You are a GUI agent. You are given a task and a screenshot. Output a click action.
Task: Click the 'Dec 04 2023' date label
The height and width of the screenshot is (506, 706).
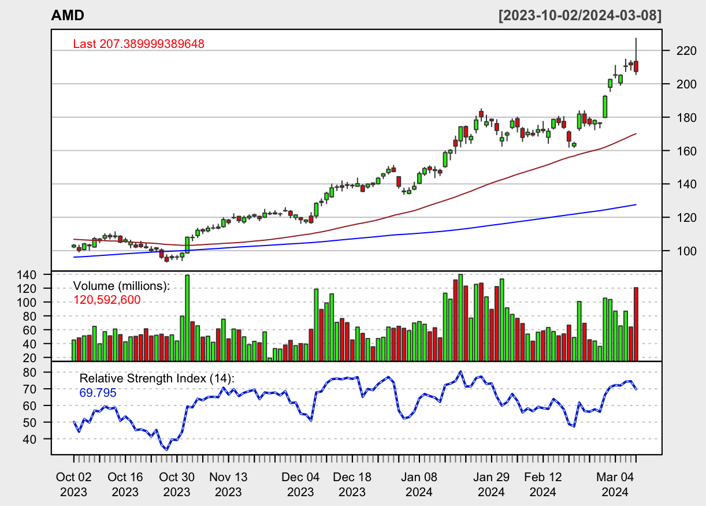click(300, 485)
